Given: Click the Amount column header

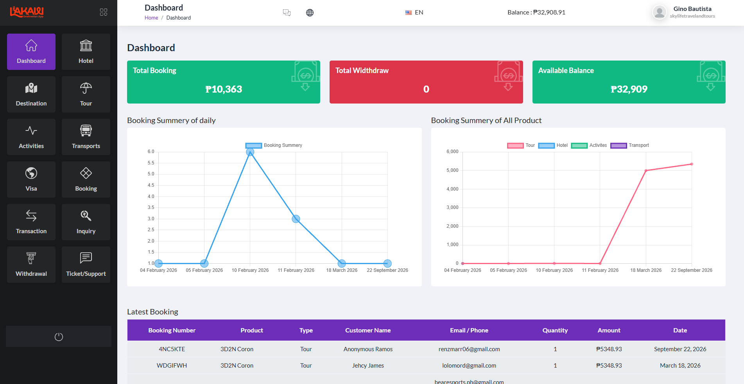Looking at the screenshot, I should click(x=609, y=330).
